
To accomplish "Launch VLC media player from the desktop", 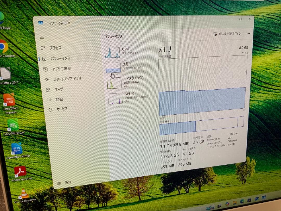I will click(24, 194).
